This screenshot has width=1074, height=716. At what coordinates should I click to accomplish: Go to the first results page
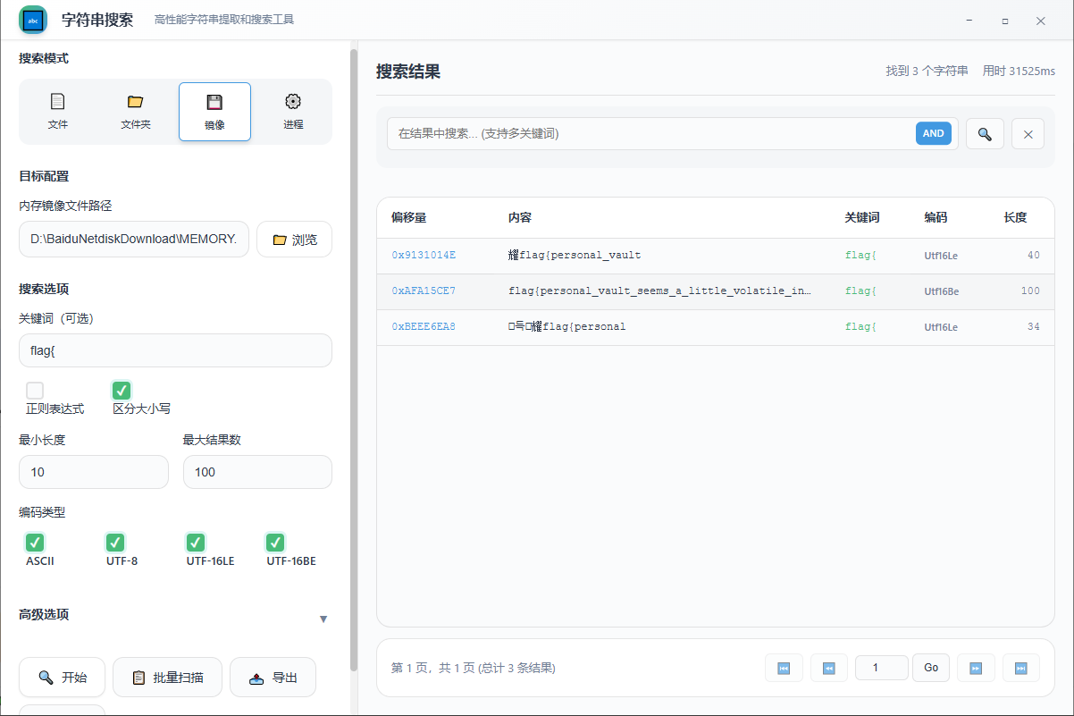coord(784,668)
